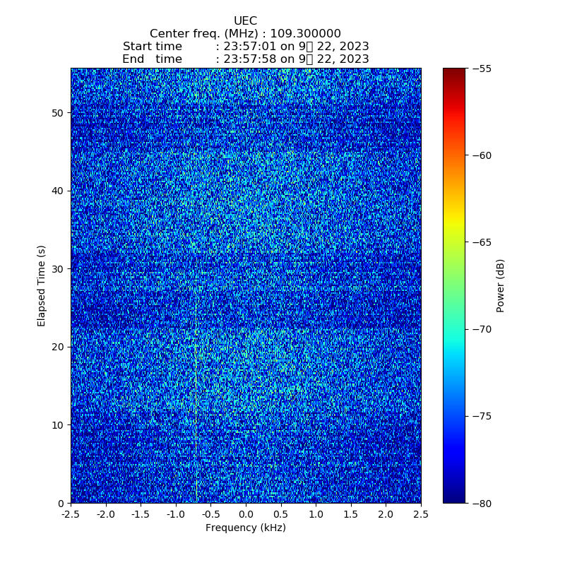Image resolution: width=565 pixels, height=565 pixels.
Task: Click the -55 colorbar tick label
Action: pyautogui.click(x=484, y=69)
